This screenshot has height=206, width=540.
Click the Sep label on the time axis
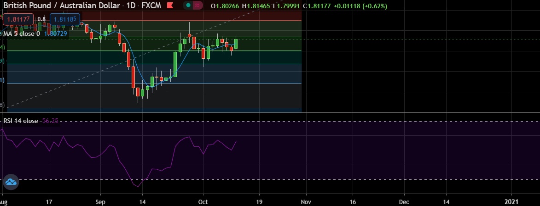pos(100,202)
